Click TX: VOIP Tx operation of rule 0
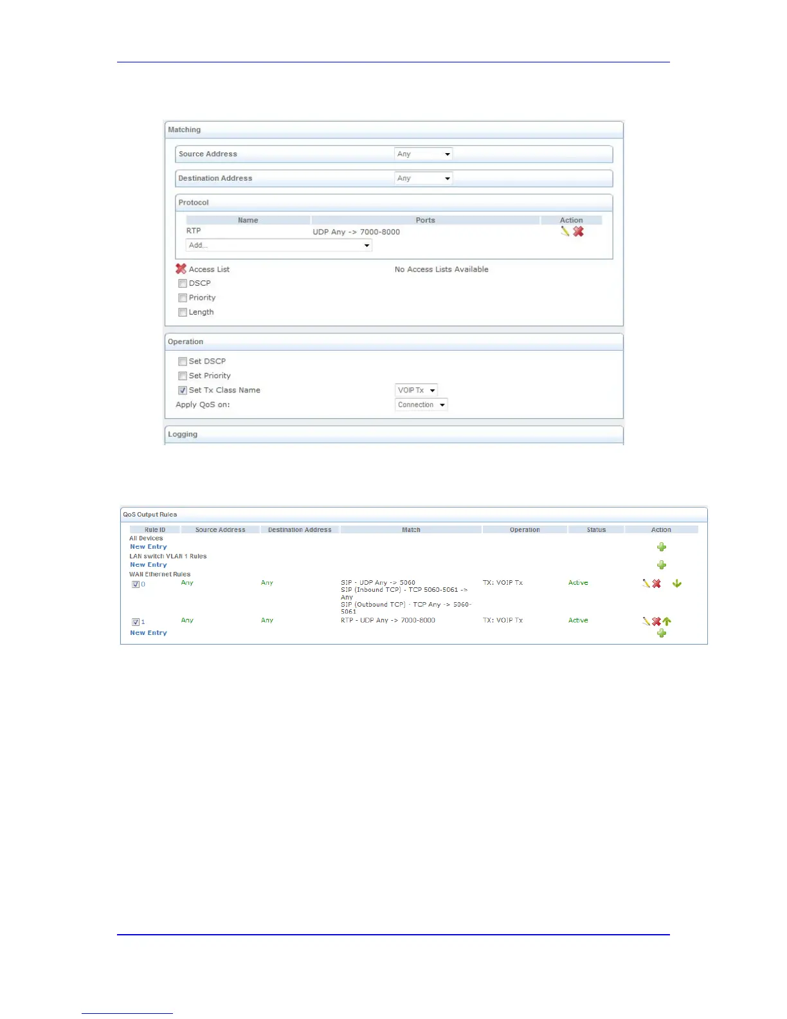This screenshot has height=1019, width=787. click(503, 583)
